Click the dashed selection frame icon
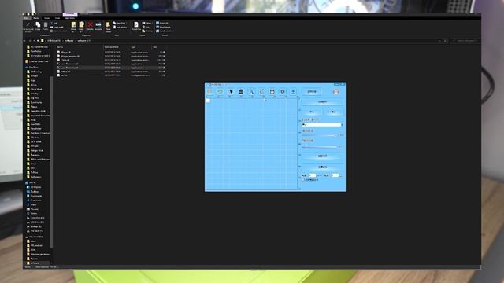The height and width of the screenshot is (283, 504). [x=261, y=92]
